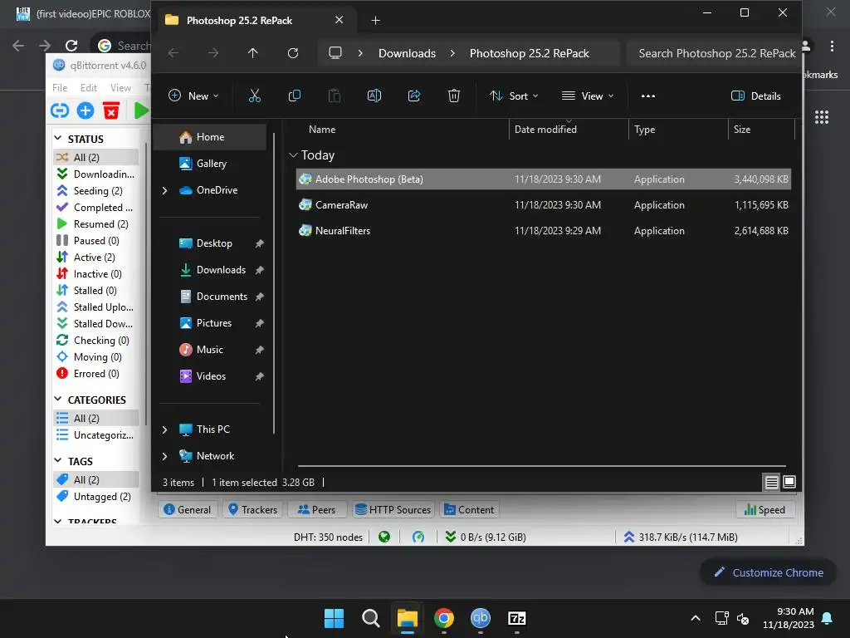The height and width of the screenshot is (638, 850).
Task: Sort files by the Name column header
Action: pos(322,130)
